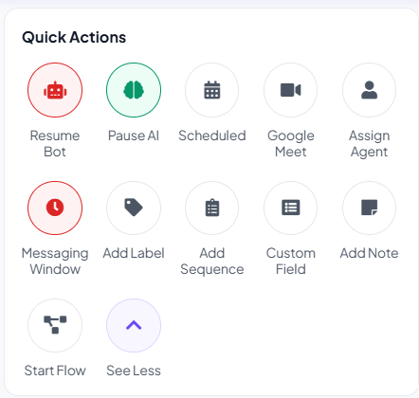Click the Resume Bot text label
The height and width of the screenshot is (398, 419).
[x=55, y=144]
